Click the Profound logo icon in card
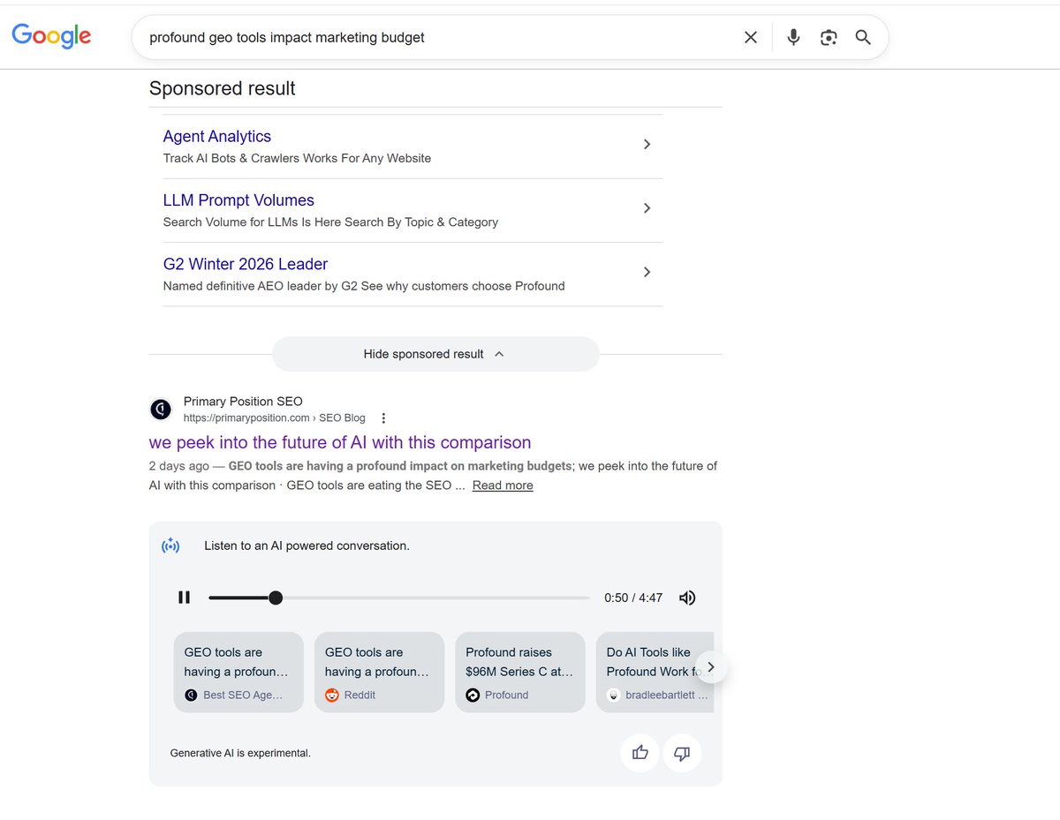The image size is (1060, 820). click(x=473, y=696)
